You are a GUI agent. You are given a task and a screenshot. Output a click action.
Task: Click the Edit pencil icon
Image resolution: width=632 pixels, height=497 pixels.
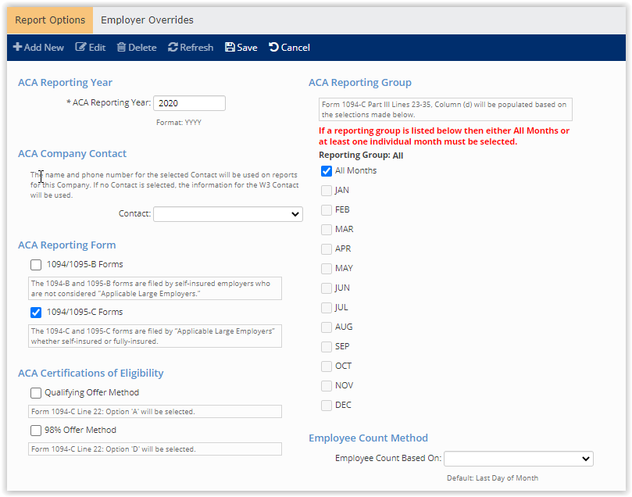pyautogui.click(x=80, y=48)
